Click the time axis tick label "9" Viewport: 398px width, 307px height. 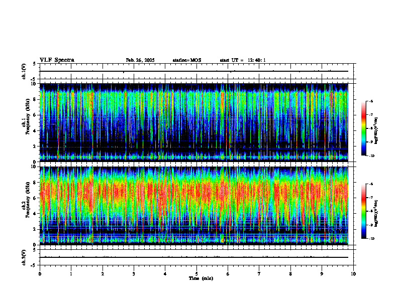tap(322, 274)
